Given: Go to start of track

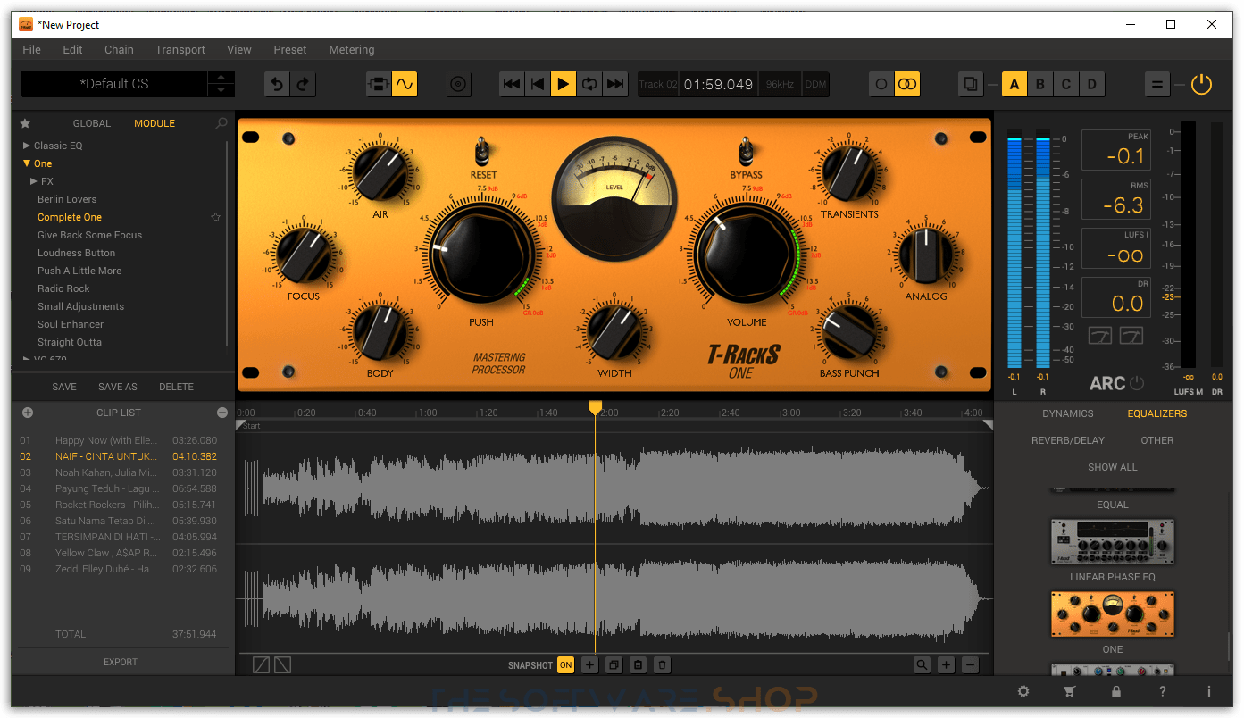Looking at the screenshot, I should 538,84.
